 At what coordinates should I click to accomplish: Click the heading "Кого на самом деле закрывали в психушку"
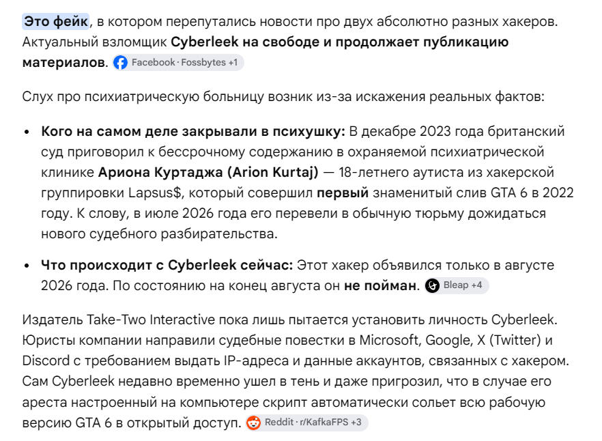click(193, 131)
